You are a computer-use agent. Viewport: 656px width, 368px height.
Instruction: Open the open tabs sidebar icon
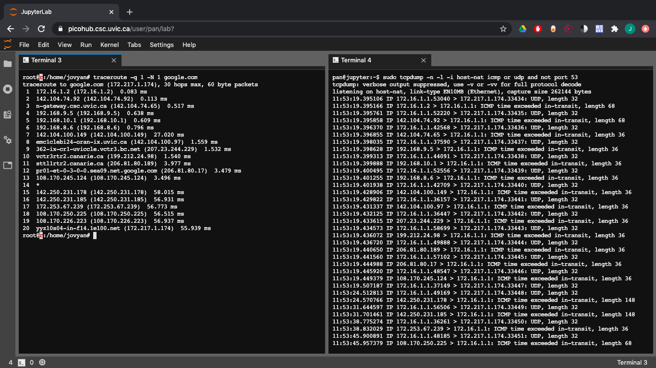(x=8, y=165)
